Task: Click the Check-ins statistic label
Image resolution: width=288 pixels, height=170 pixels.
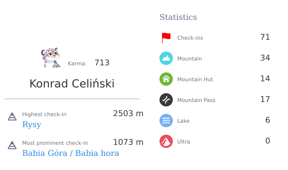Action: pos(190,38)
